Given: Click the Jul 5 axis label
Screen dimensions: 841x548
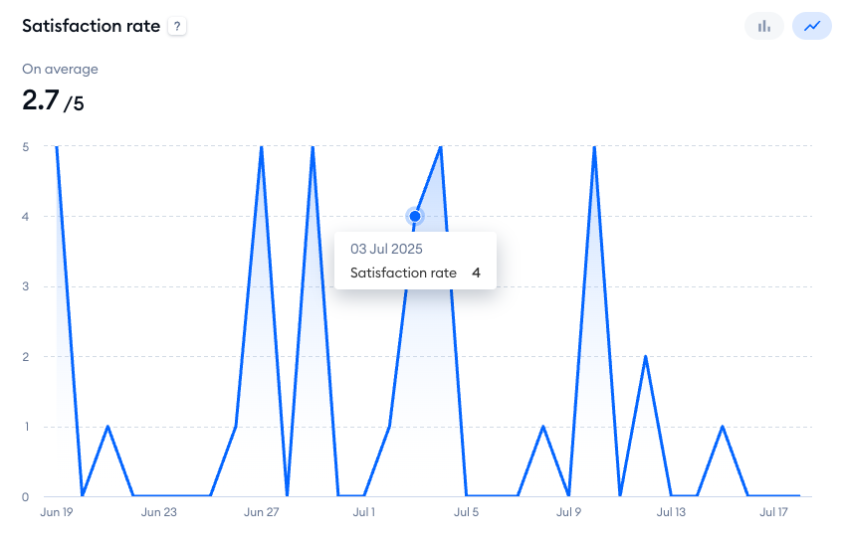Looking at the screenshot, I should pos(466,512).
